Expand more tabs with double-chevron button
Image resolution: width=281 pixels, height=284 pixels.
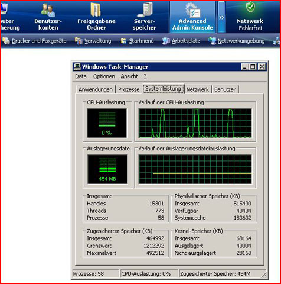[x=221, y=17]
